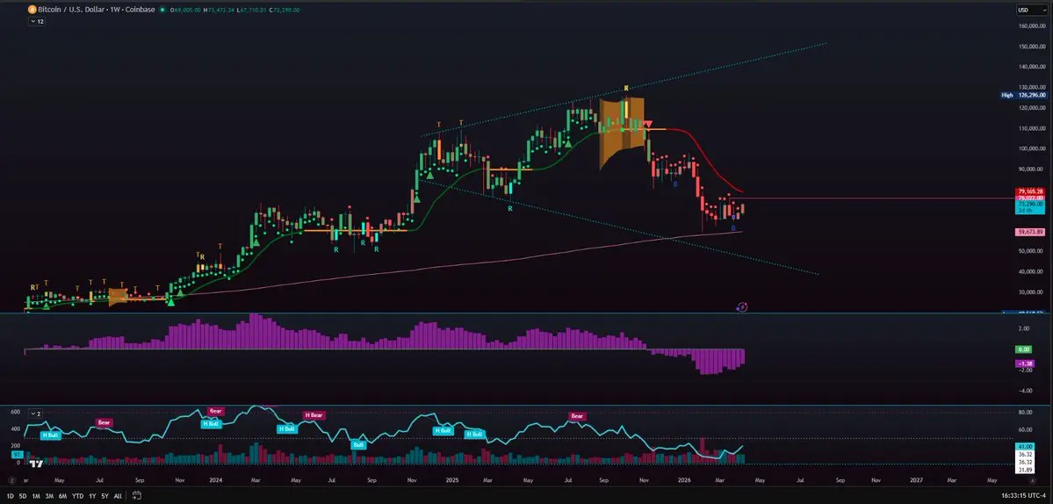Click the purple replay event icon on time axis
Screen dimensions: 1053x504
pos(740,306)
